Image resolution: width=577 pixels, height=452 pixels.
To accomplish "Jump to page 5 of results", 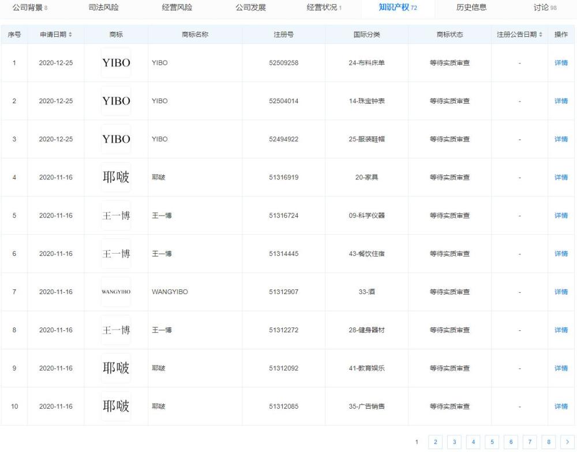I will tap(492, 442).
